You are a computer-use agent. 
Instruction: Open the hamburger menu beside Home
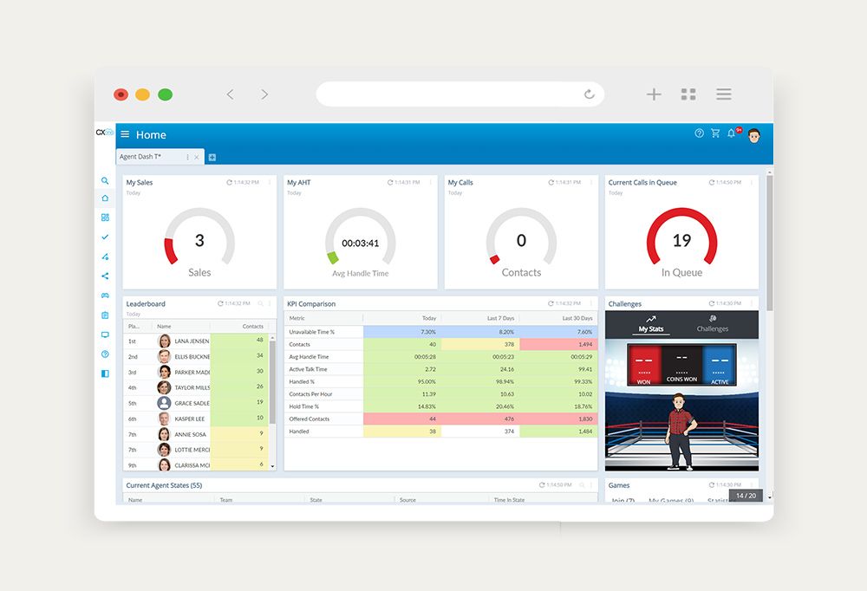coord(125,134)
